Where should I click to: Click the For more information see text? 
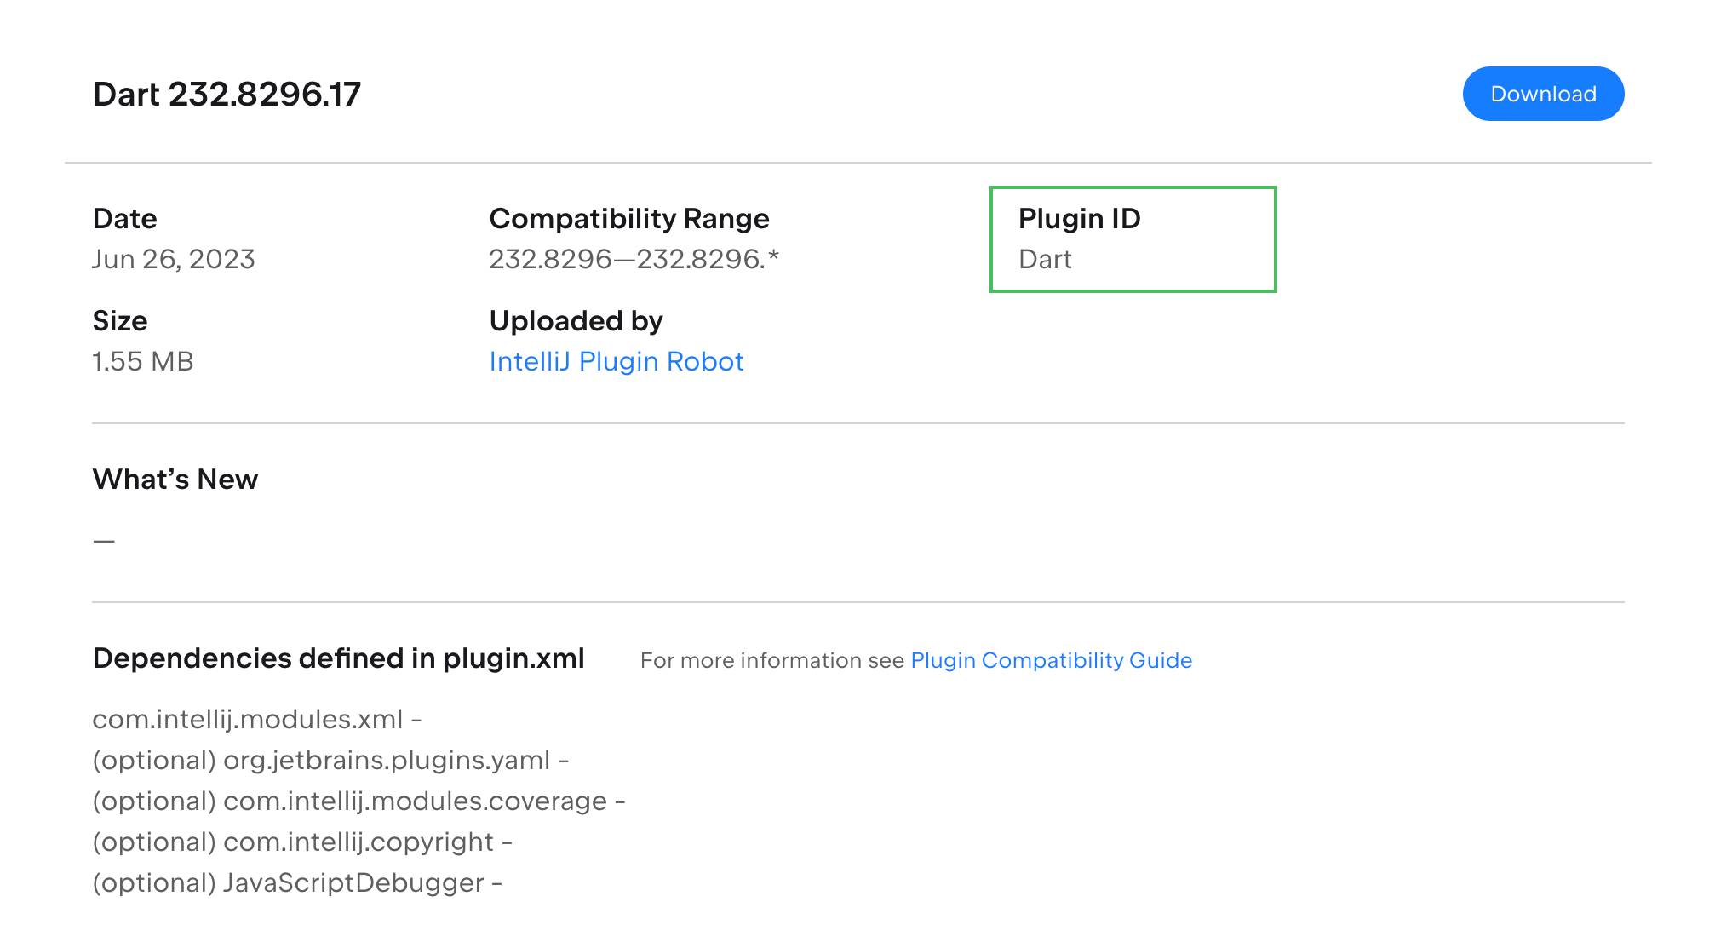click(x=773, y=660)
